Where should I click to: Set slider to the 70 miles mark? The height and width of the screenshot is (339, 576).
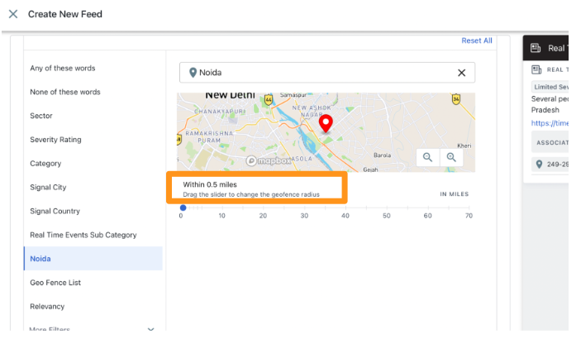(x=469, y=208)
